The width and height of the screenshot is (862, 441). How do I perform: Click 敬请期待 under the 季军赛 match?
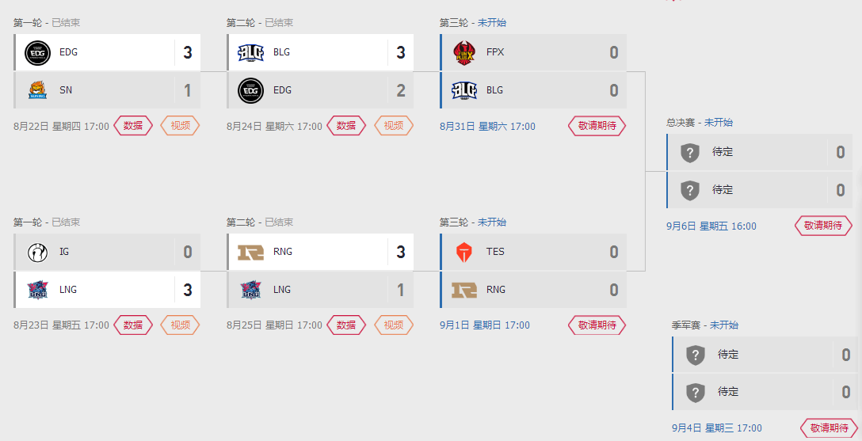click(829, 428)
